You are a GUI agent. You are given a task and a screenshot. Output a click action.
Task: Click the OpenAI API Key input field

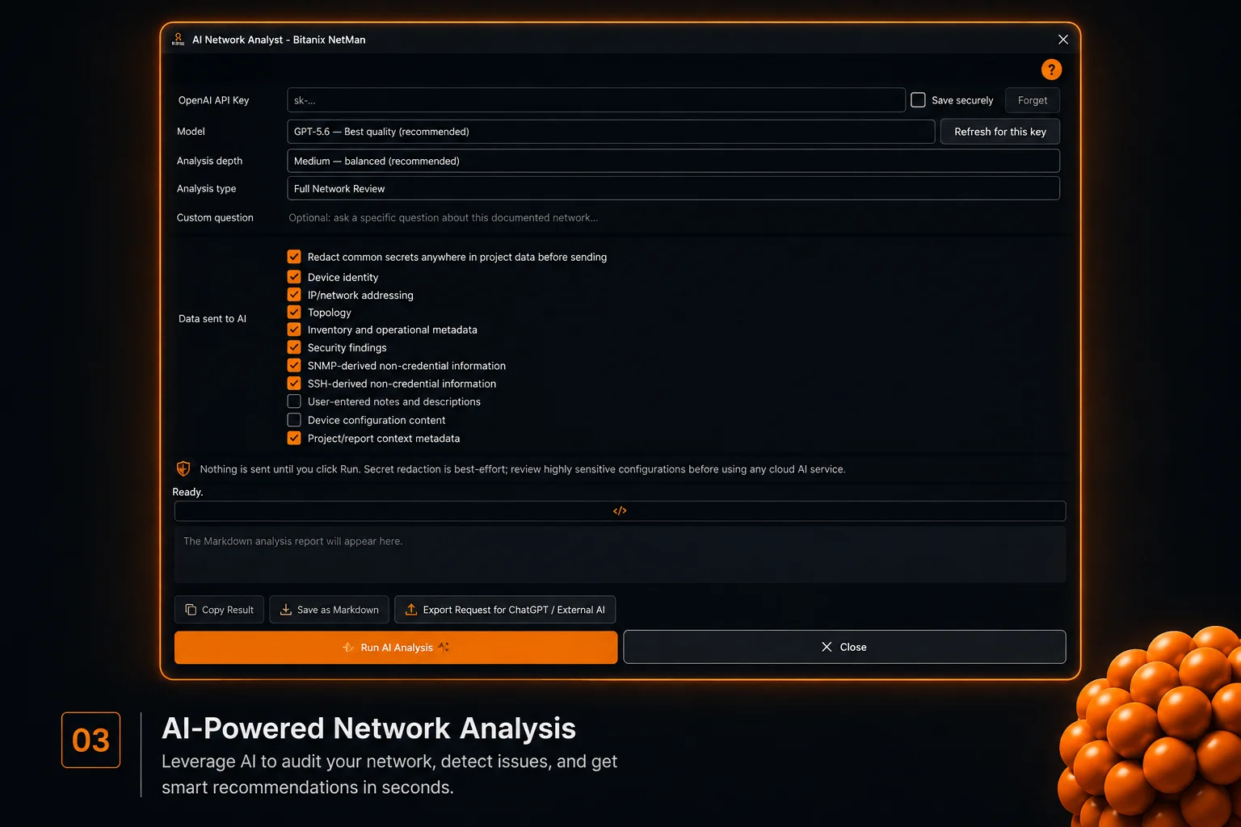(596, 100)
